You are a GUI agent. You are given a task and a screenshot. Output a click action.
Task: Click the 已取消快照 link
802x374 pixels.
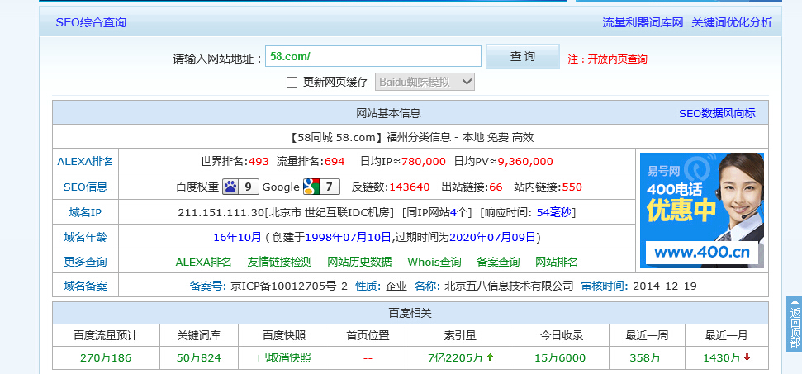point(284,357)
